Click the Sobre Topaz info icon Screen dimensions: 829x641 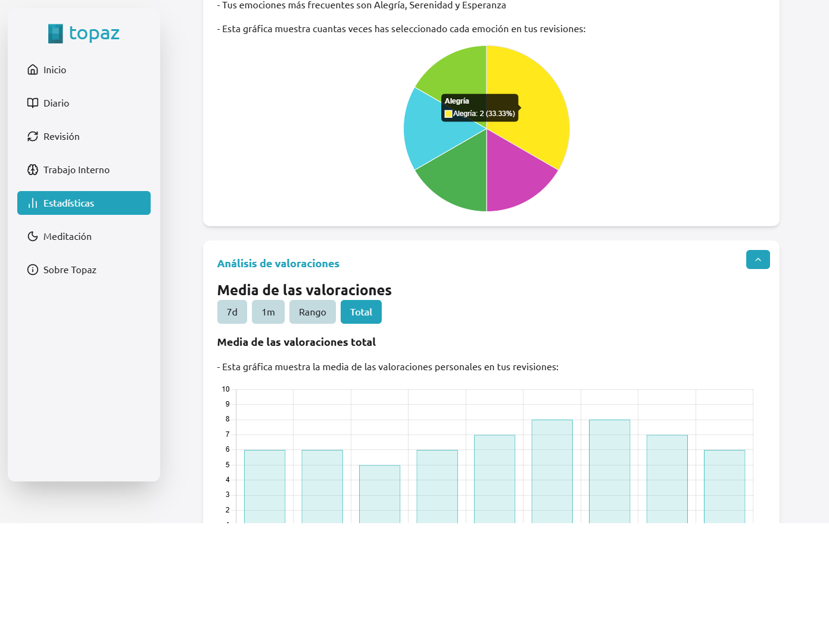click(x=33, y=270)
